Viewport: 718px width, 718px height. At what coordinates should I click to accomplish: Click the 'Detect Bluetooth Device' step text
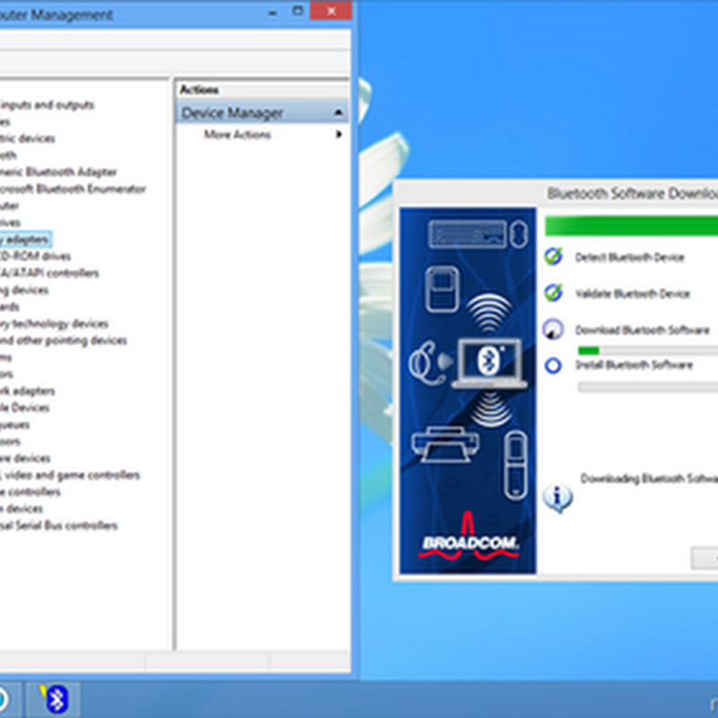[x=630, y=257]
